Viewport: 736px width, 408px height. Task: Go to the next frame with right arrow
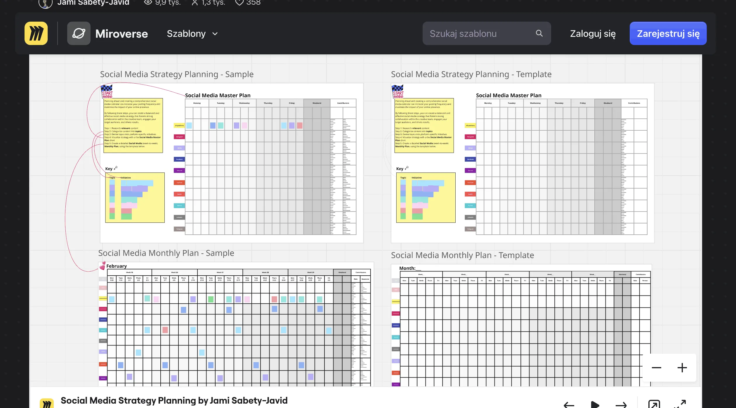tap(621, 405)
